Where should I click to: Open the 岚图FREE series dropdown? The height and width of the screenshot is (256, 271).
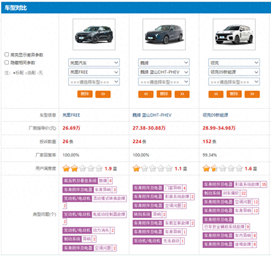point(94,72)
